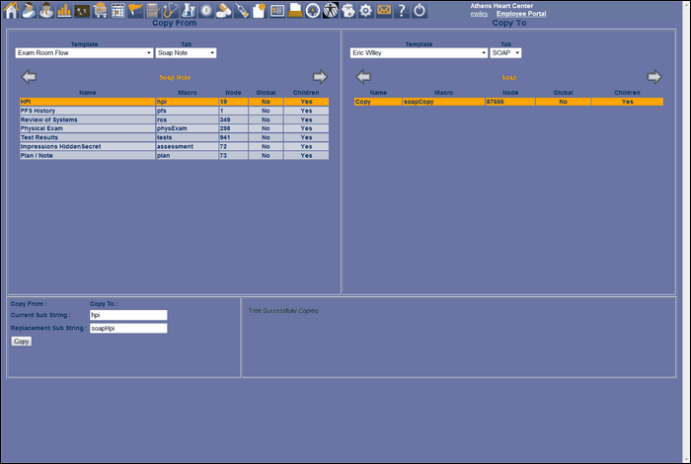Open the Soap Note tab dropdown
This screenshot has width=691, height=464.
186,53
